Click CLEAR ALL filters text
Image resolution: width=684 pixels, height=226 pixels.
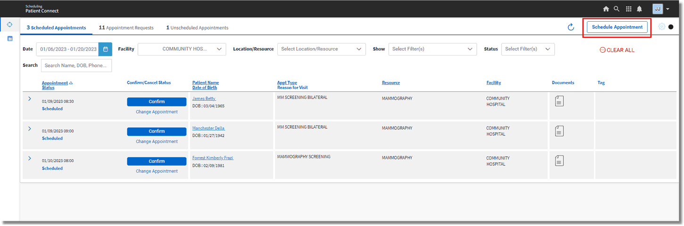(620, 50)
